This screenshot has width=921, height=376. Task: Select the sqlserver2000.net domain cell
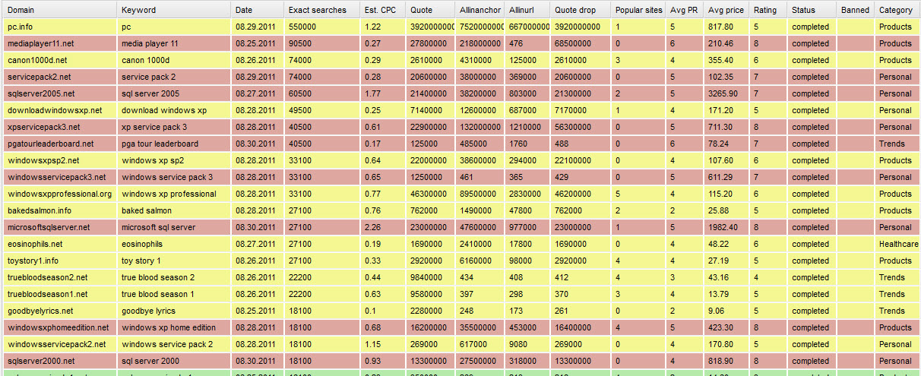click(x=59, y=361)
